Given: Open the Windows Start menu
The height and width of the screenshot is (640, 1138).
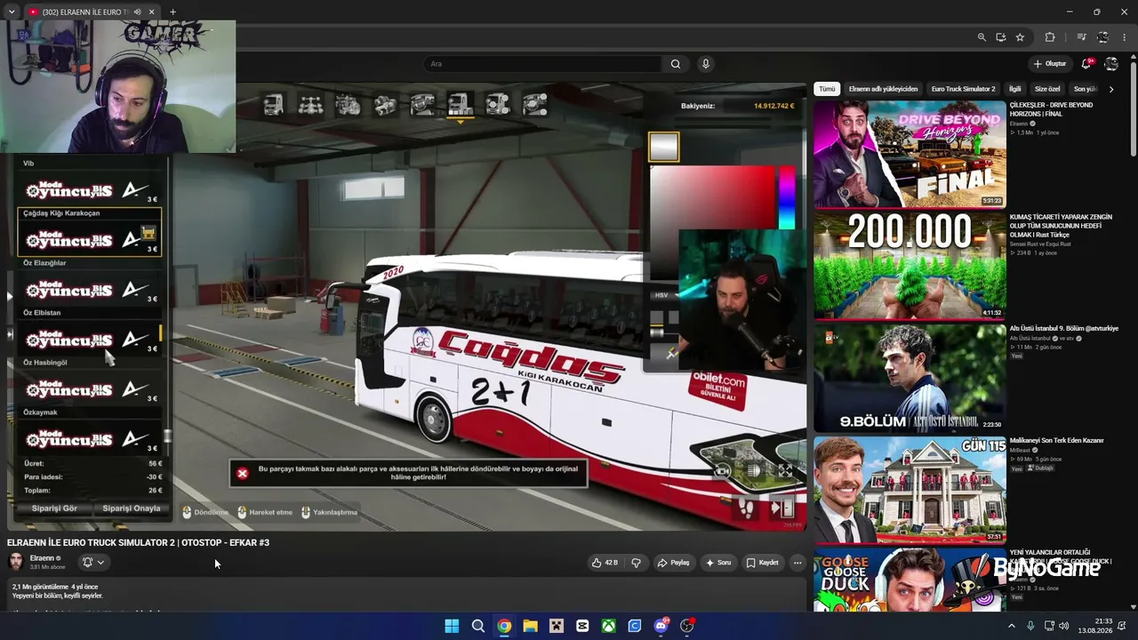Looking at the screenshot, I should point(452,626).
